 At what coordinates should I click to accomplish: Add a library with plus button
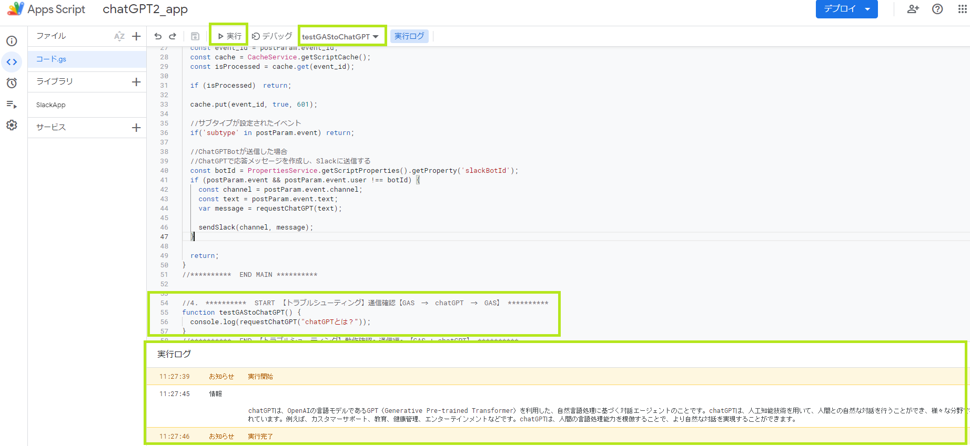pos(136,82)
